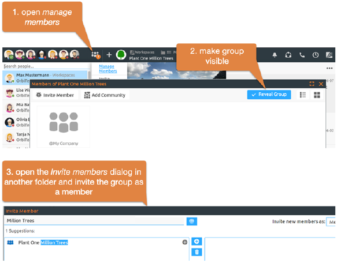Select Max Mustermann in people list
Screen dimensions: 337x263
click(45, 78)
